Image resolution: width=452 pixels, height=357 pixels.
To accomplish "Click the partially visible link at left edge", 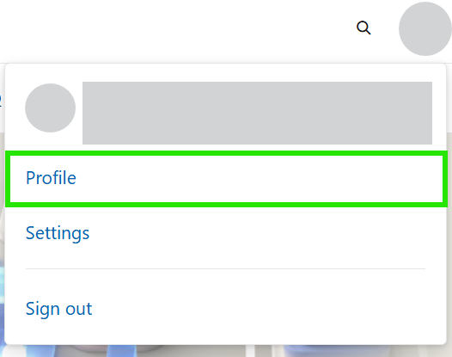I will pos(1,100).
